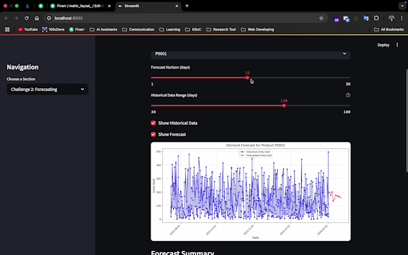Show help tooltip for Historical Data Range
Image resolution: width=408 pixels, height=255 pixels.
click(348, 95)
